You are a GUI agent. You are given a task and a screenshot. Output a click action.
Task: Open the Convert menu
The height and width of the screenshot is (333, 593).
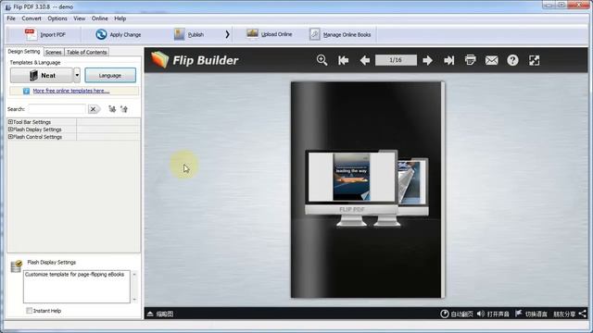32,18
